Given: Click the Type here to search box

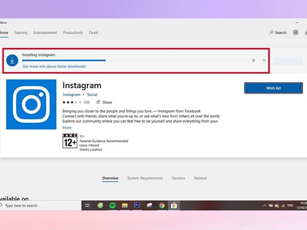Looking at the screenshot, I should [40, 206].
